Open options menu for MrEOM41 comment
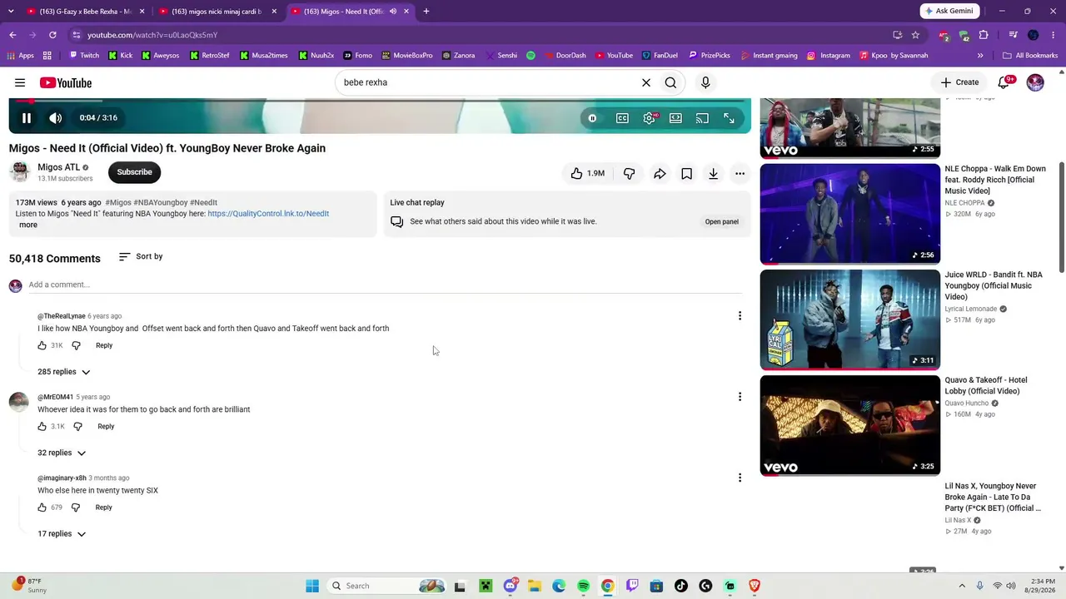The image size is (1066, 599). (x=740, y=397)
